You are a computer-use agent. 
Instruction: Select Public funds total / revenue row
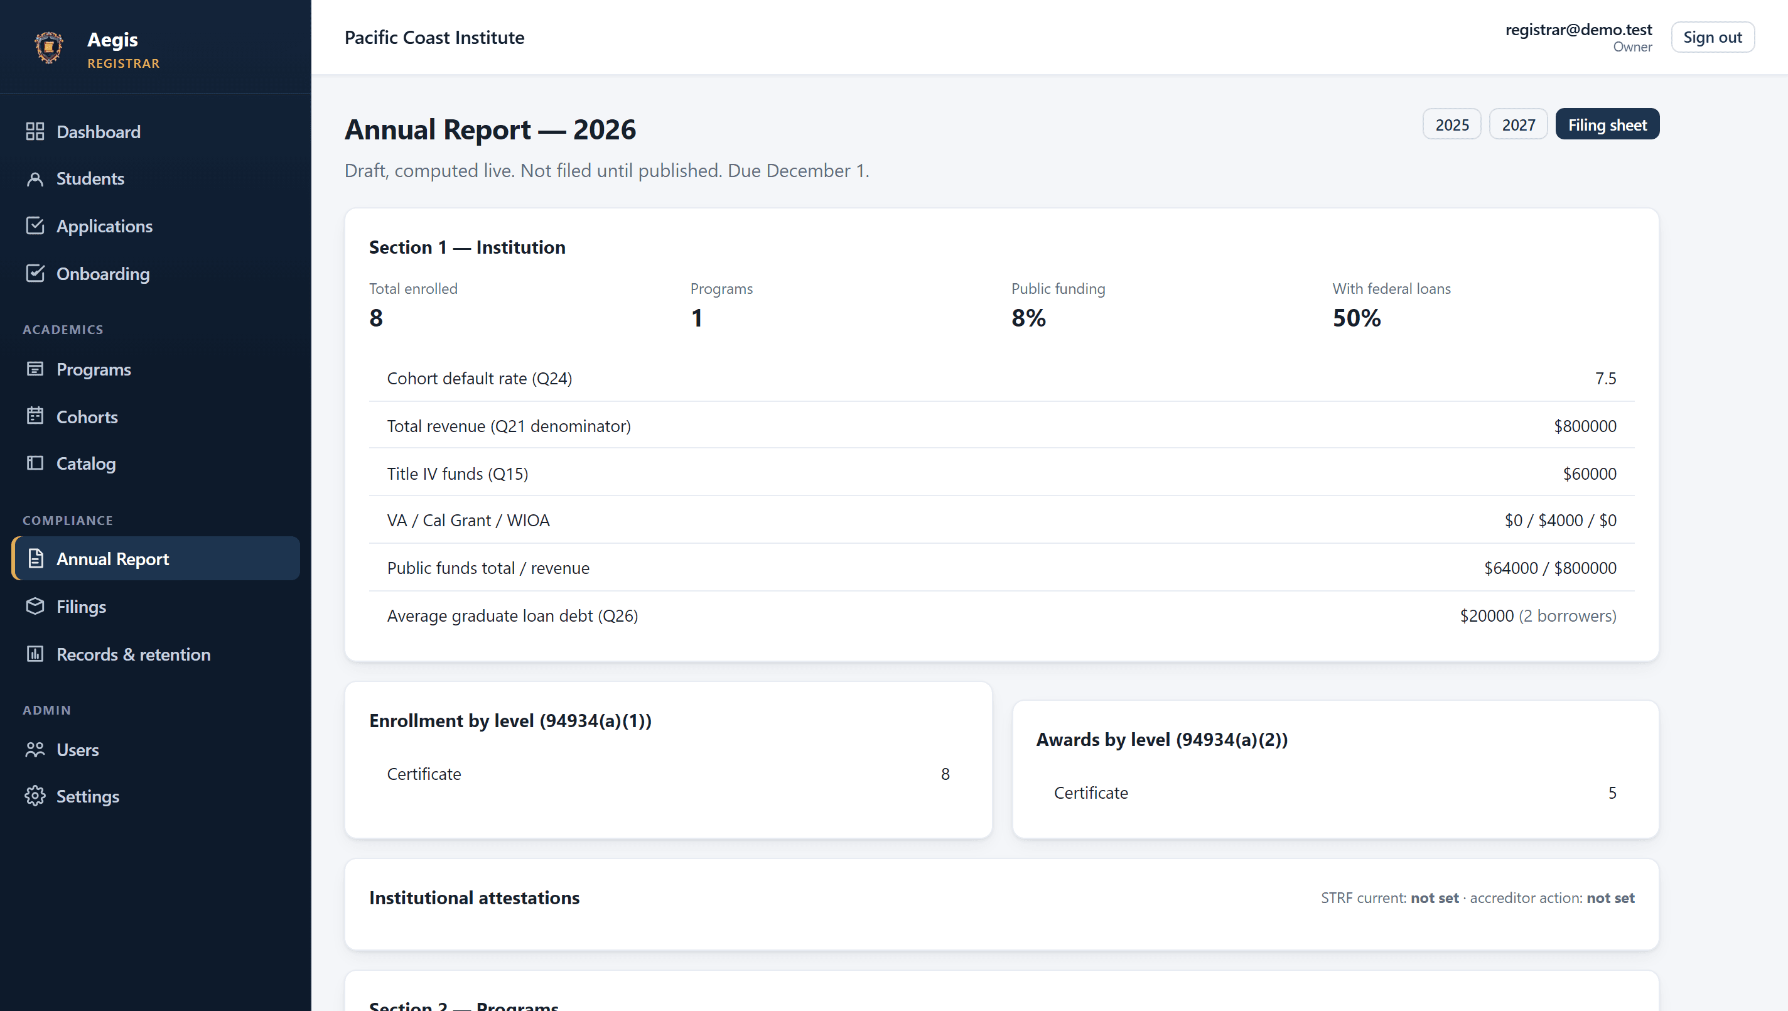[1001, 568]
